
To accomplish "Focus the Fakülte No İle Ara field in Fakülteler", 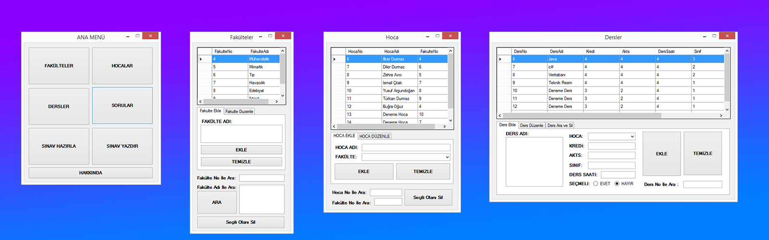I will coord(262,178).
